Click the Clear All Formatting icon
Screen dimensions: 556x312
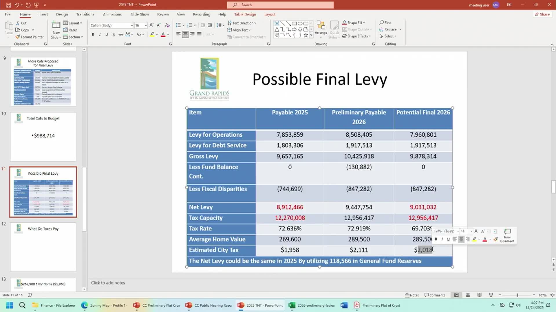[x=167, y=25]
